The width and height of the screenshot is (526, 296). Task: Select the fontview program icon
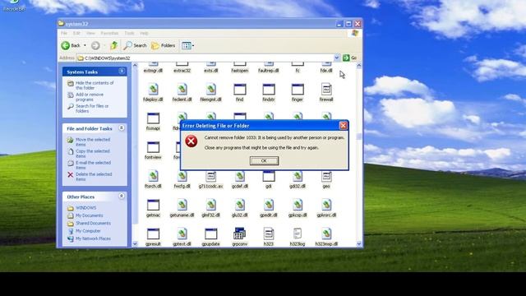(153, 147)
